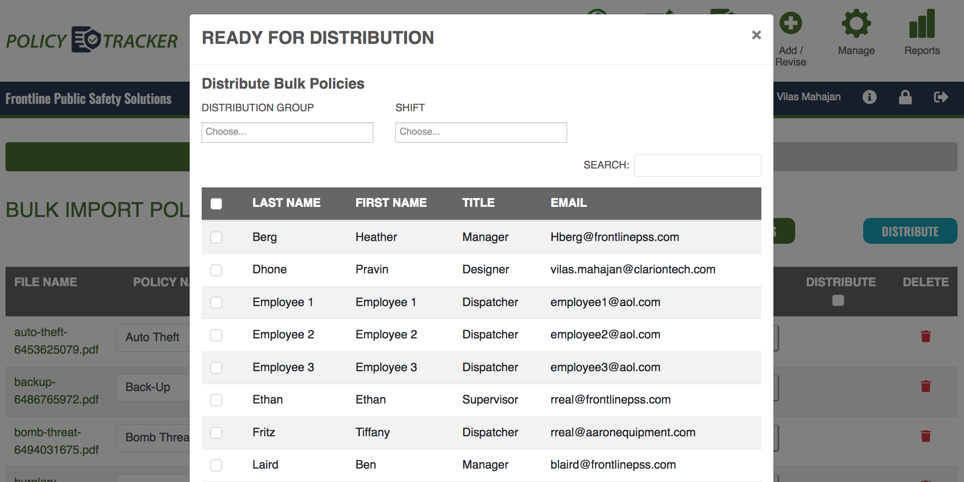
Task: Click the info icon in the navbar
Action: (x=869, y=97)
